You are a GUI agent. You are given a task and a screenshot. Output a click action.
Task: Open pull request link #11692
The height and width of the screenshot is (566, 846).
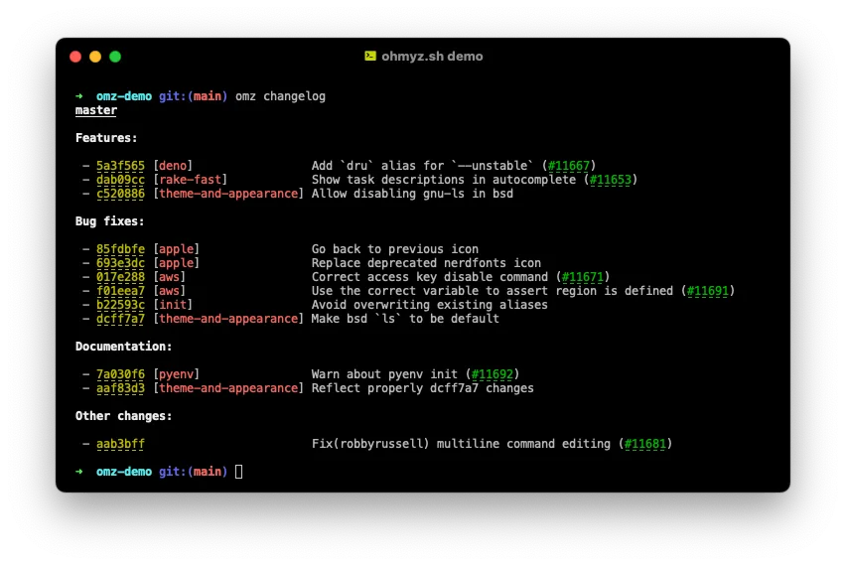pyautogui.click(x=493, y=374)
